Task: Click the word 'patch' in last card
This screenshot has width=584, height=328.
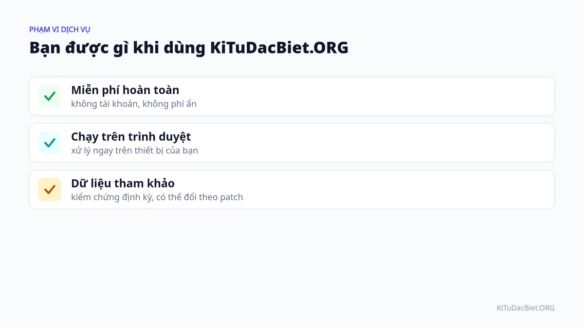Action: pyautogui.click(x=231, y=197)
